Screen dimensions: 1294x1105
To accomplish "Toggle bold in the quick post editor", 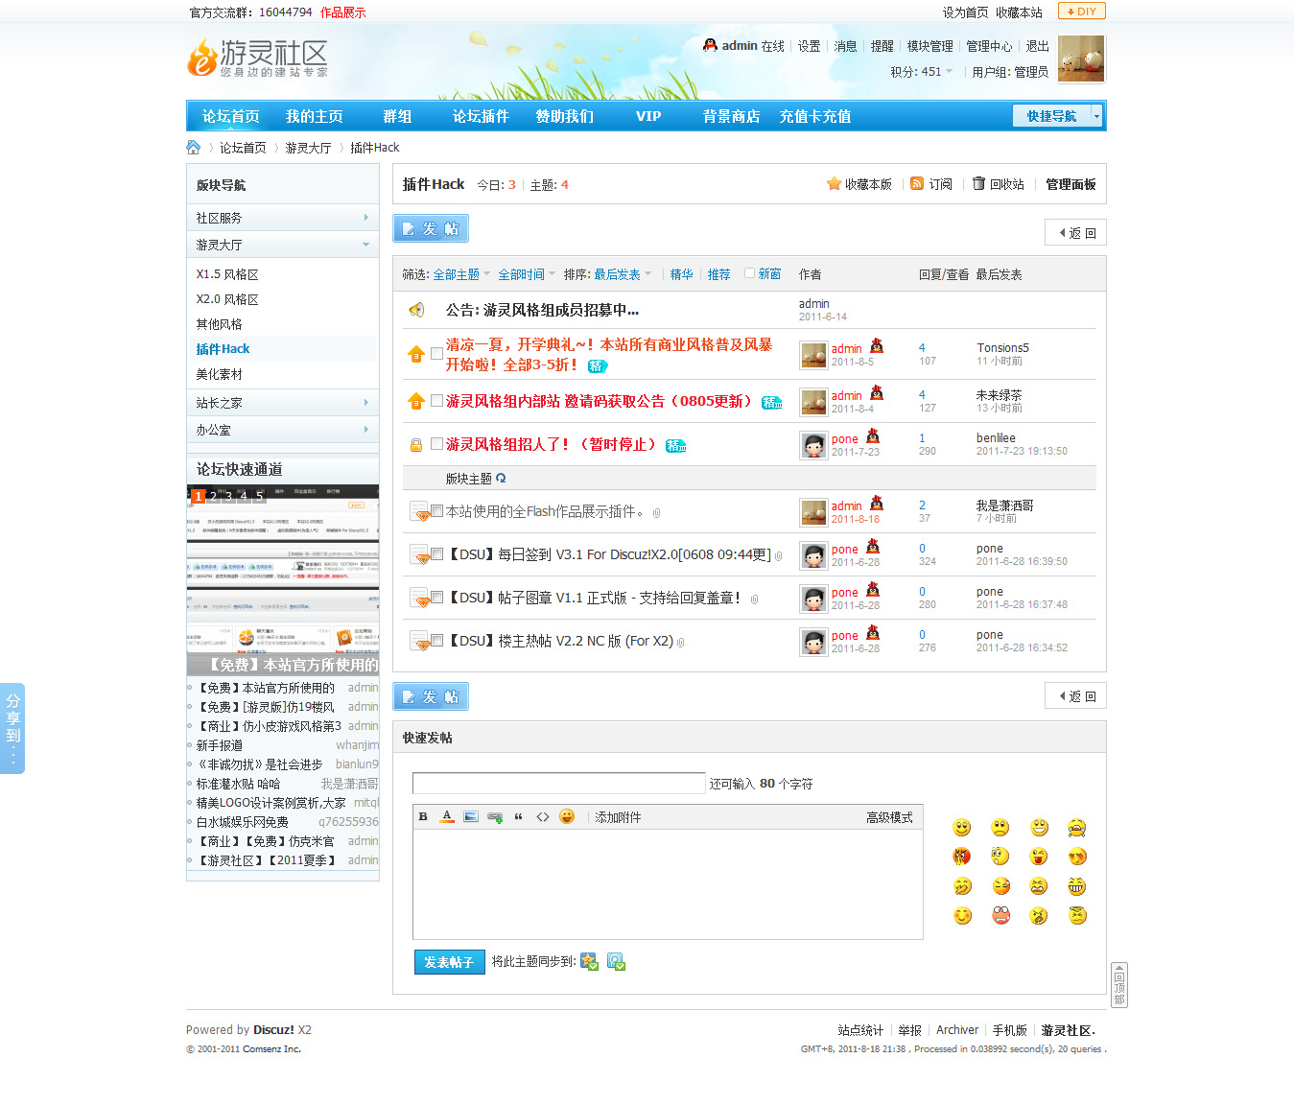I will pyautogui.click(x=423, y=816).
